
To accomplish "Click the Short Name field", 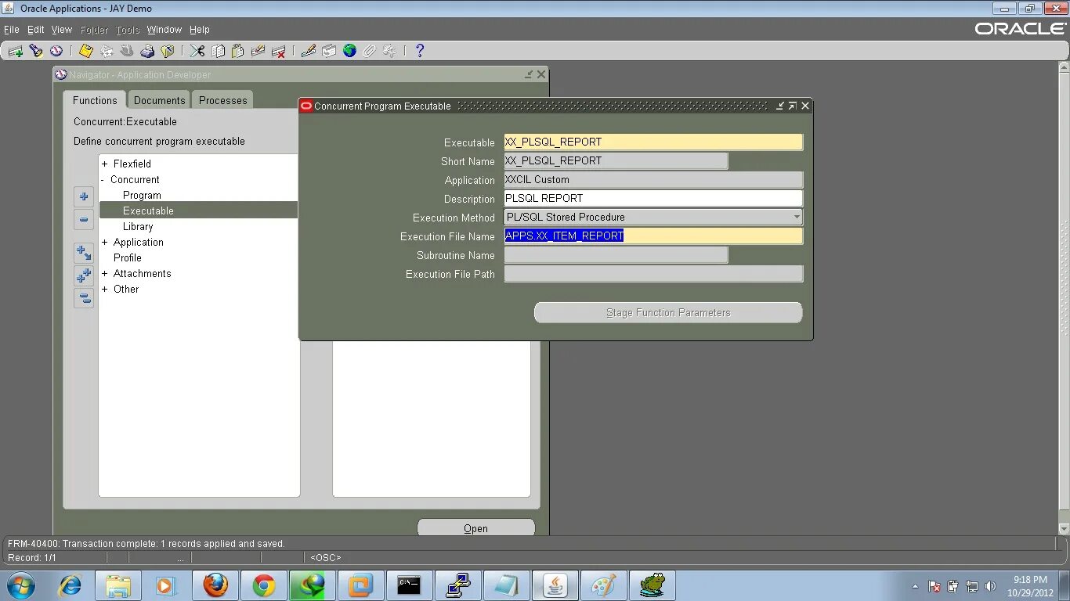I will pos(616,161).
